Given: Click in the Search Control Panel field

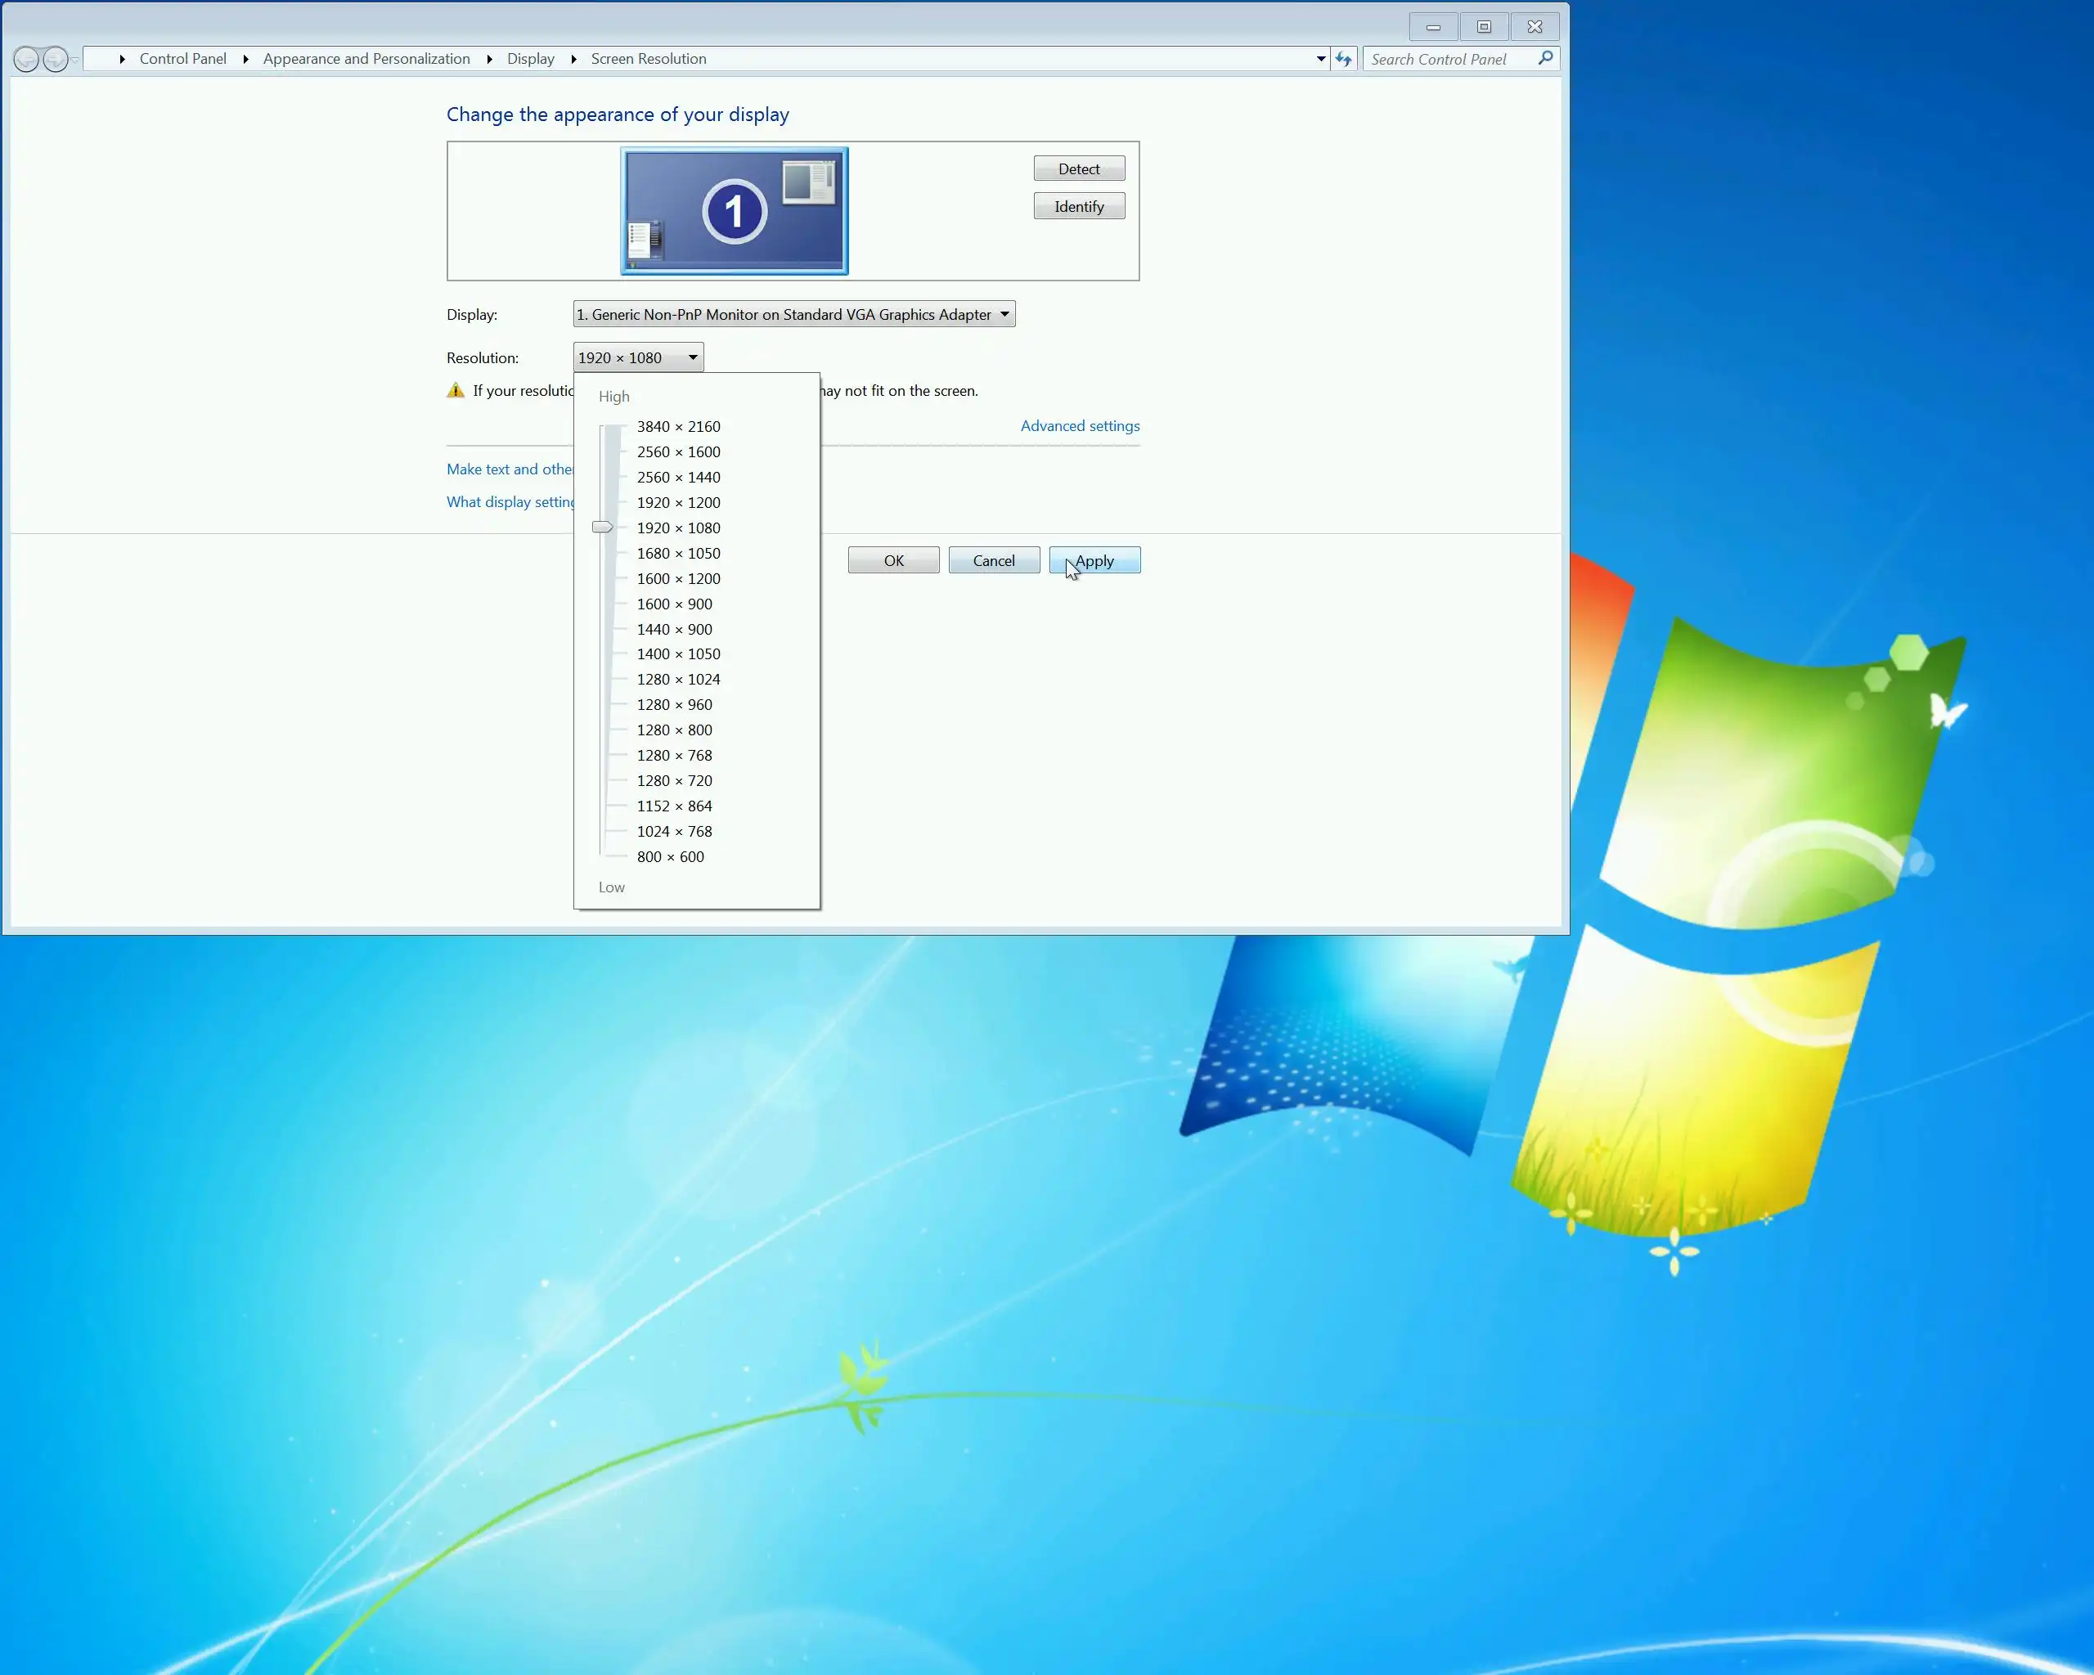Looking at the screenshot, I should (x=1447, y=59).
